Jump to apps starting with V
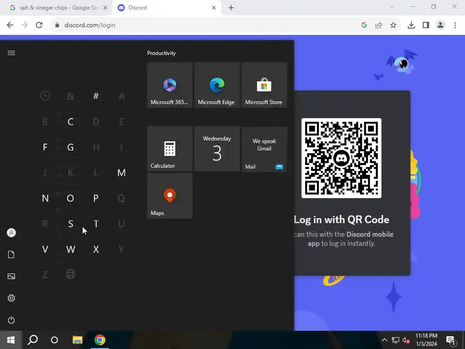Screen dimensions: 465x349 tap(45, 249)
